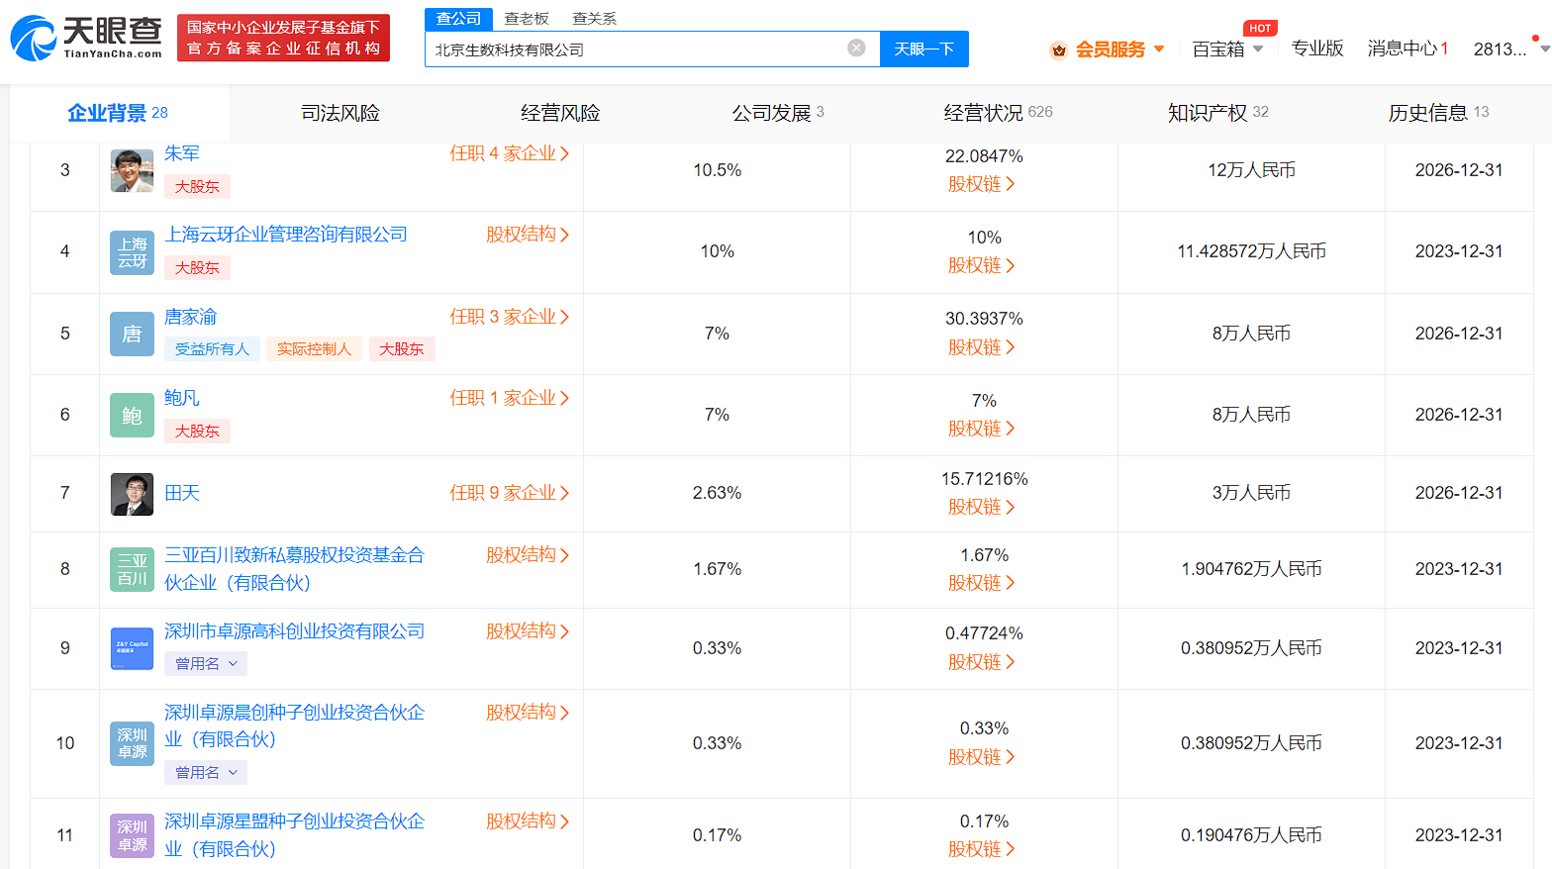Expand 曾用名 for 深圳卓源晨创种子创业投资合伙企业

tap(206, 772)
